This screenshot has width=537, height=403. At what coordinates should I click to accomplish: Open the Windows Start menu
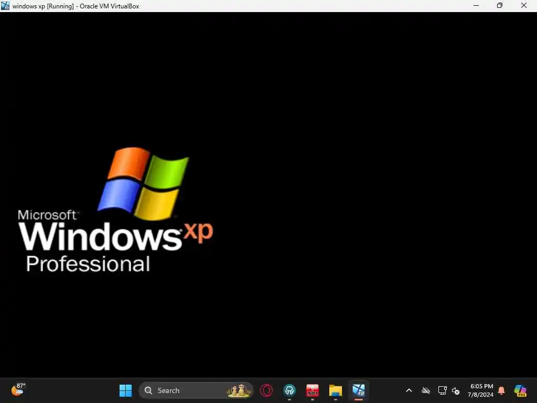pyautogui.click(x=125, y=390)
